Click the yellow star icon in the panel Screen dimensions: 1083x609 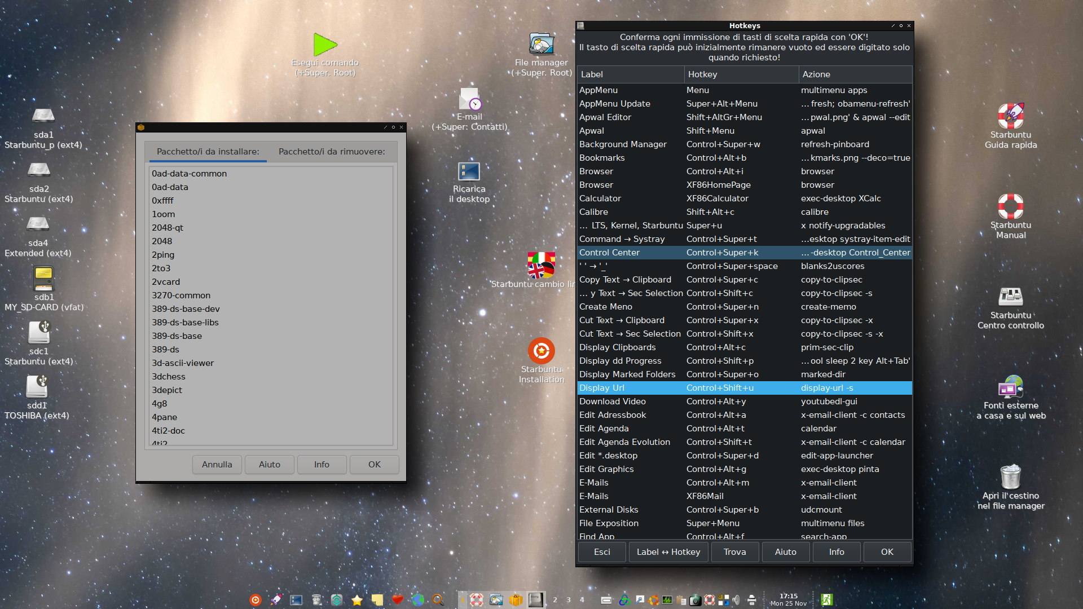pyautogui.click(x=357, y=600)
